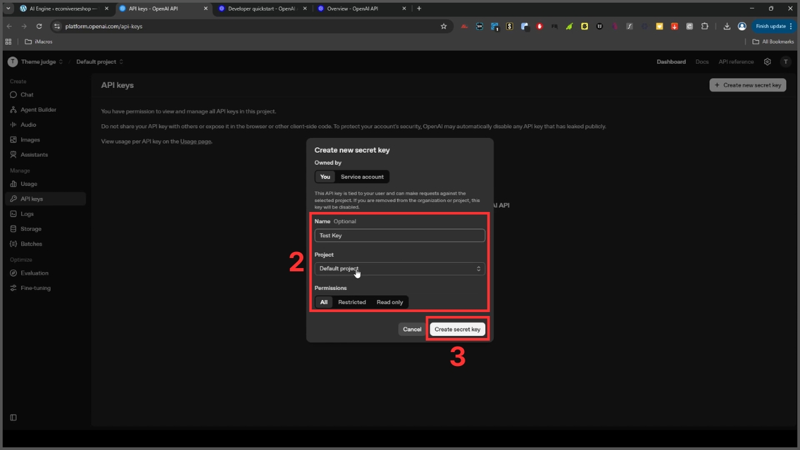This screenshot has height=450, width=800.
Task: Switch to the Overview - OpenAI API tab
Action: point(362,9)
